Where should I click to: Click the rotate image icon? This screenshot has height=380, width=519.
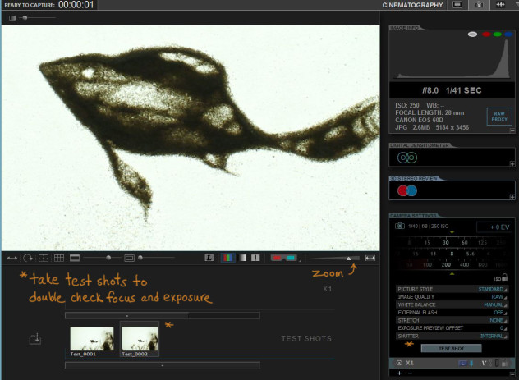[27, 258]
